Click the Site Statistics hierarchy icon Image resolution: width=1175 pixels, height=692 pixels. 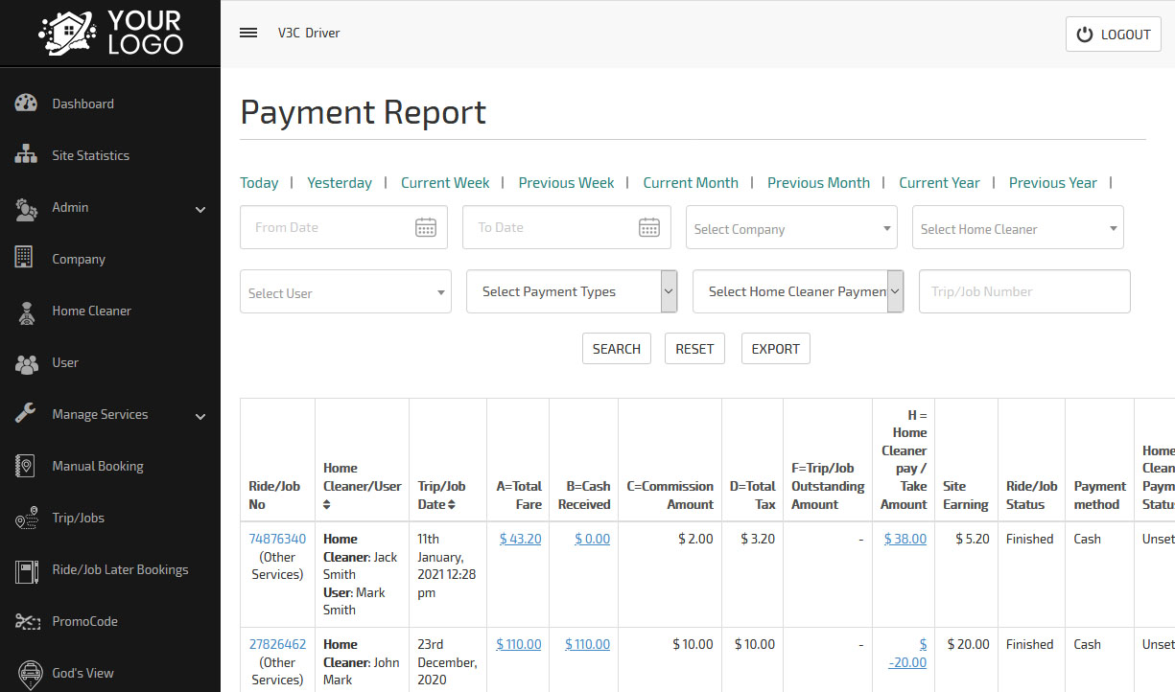pyautogui.click(x=26, y=155)
